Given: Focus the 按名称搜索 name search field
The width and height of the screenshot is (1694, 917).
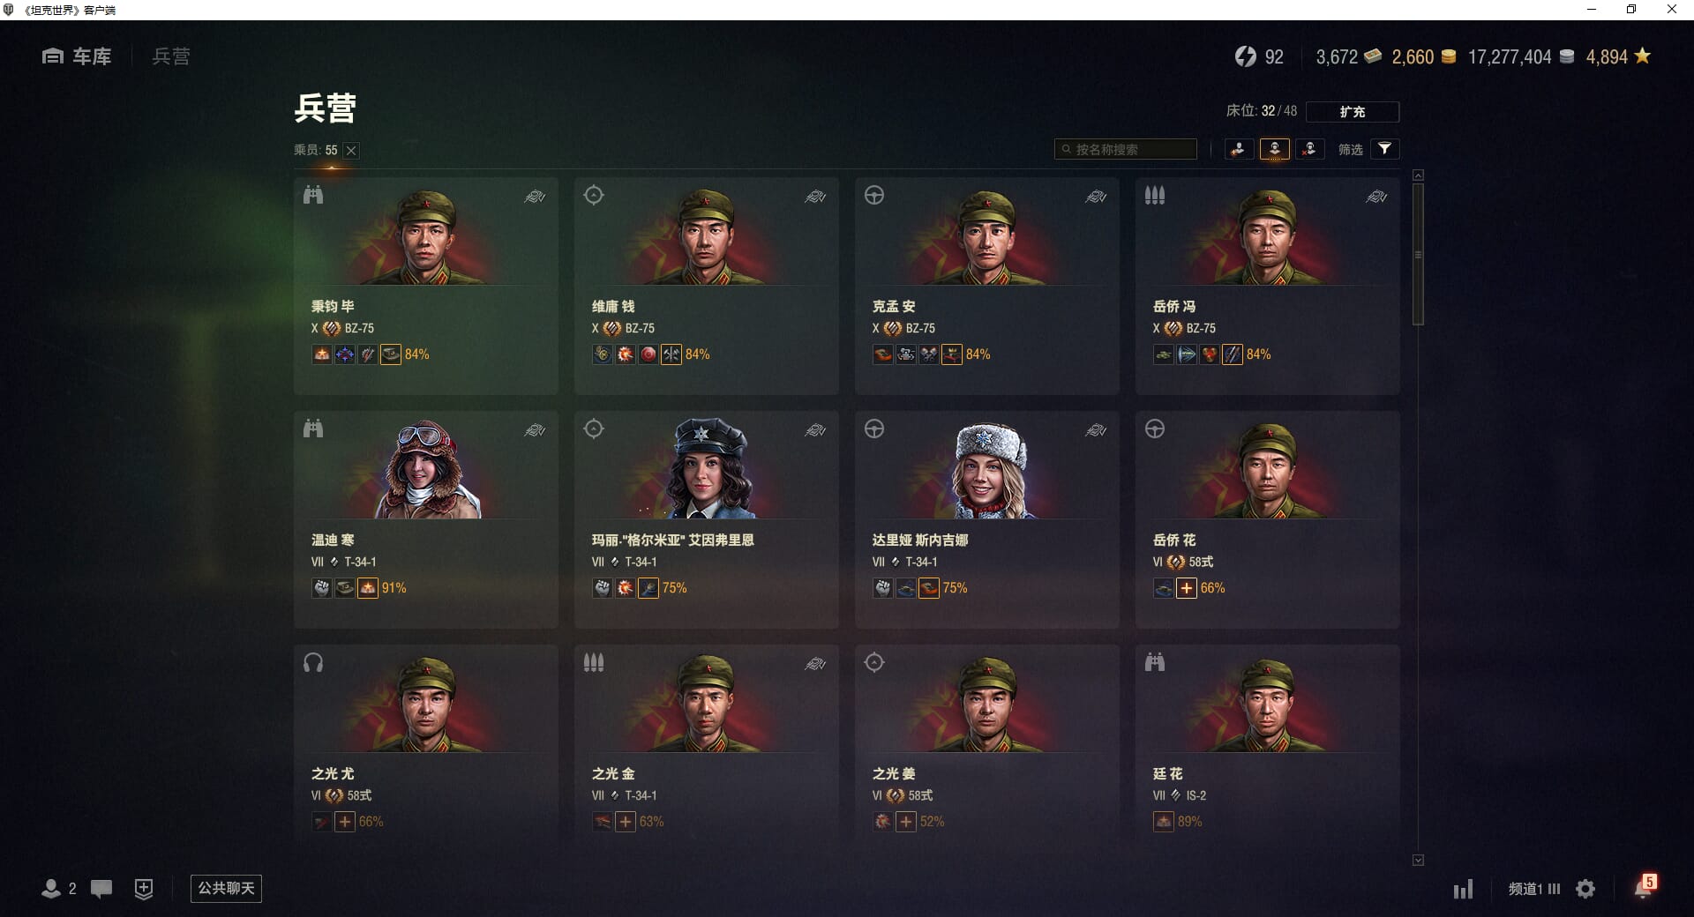Looking at the screenshot, I should tap(1126, 150).
